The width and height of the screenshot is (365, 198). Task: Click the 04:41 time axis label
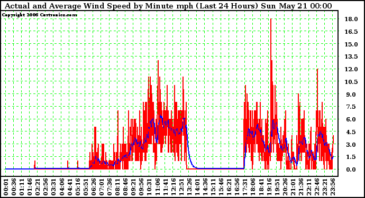(70, 187)
